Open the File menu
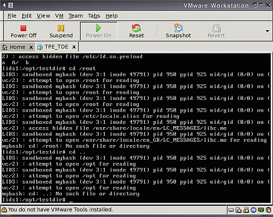Viewport: 273px width, 217px height. (12, 16)
